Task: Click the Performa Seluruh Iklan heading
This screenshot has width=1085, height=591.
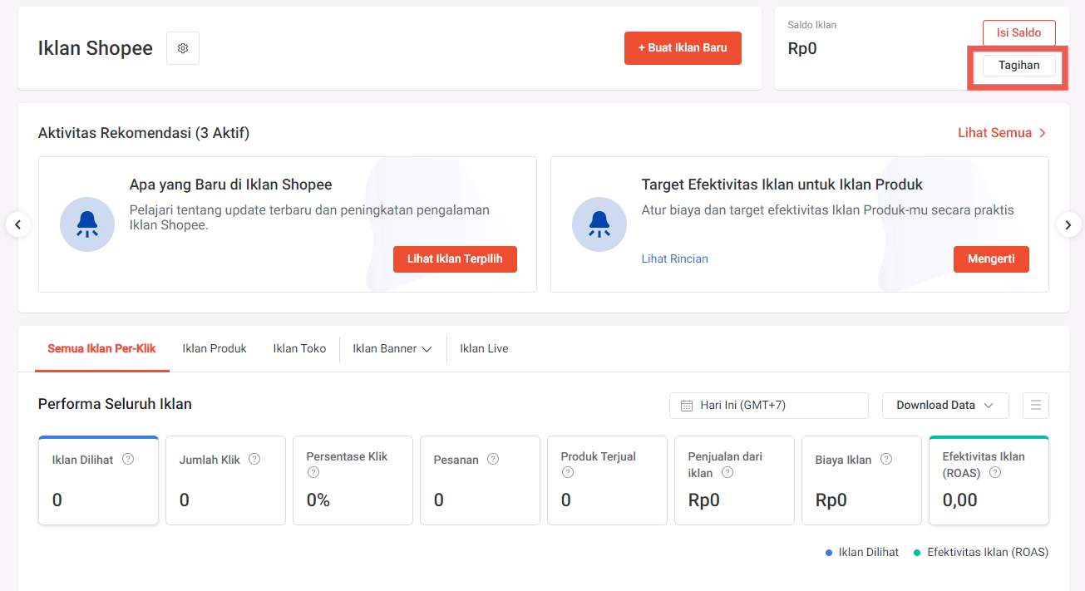Action: pos(115,405)
